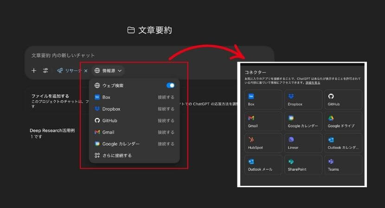Expand the 情報源 dropdown chevron
This screenshot has height=208, width=385.
(x=120, y=71)
